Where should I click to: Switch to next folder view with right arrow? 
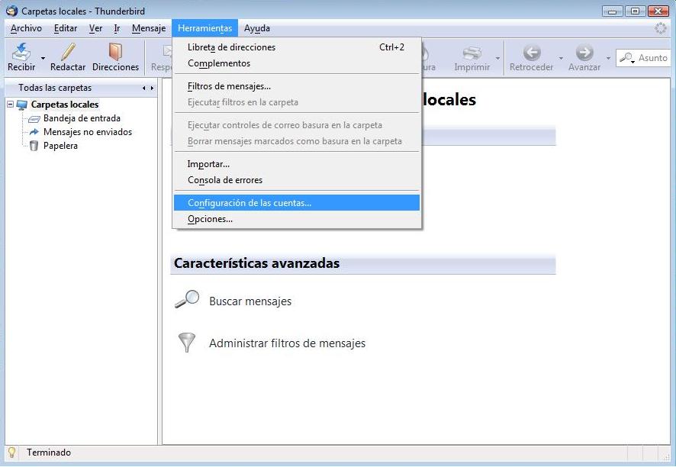click(x=152, y=89)
